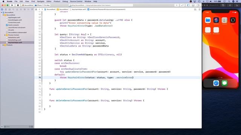Open Safari in the Simulator dock

(216, 83)
